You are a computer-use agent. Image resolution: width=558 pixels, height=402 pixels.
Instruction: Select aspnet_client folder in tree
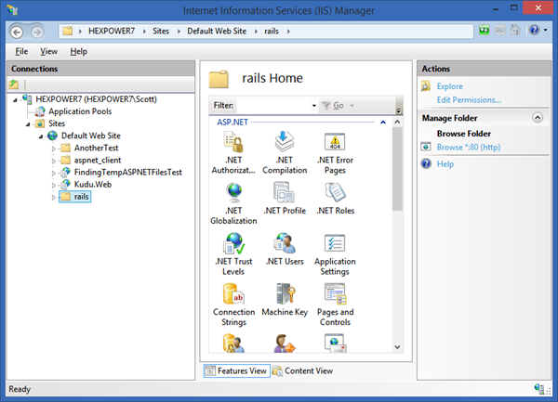pyautogui.click(x=98, y=161)
